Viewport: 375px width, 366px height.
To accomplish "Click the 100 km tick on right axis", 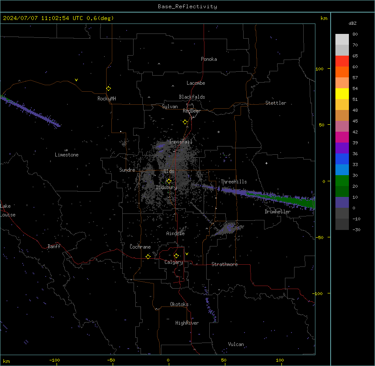I will point(319,69).
